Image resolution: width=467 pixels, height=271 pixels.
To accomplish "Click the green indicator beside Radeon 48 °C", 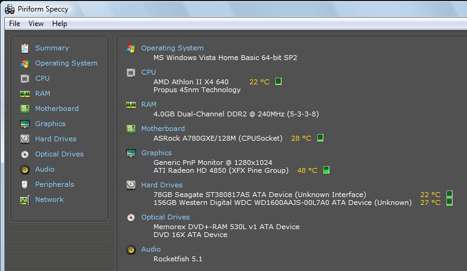I will tap(326, 170).
